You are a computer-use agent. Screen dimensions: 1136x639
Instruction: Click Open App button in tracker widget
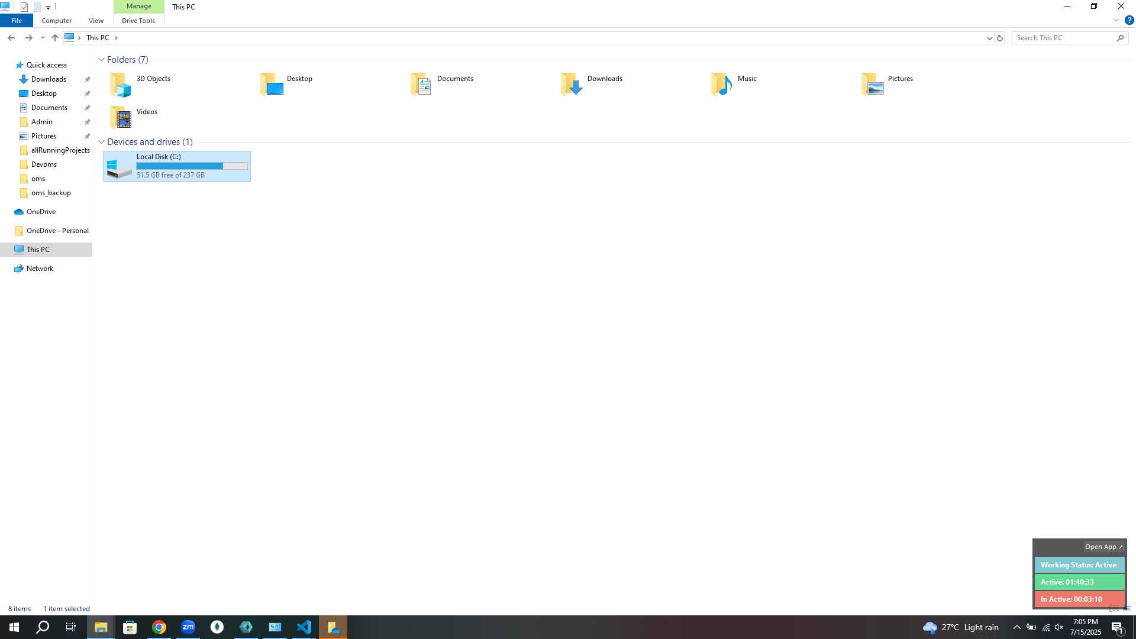[x=1104, y=547]
